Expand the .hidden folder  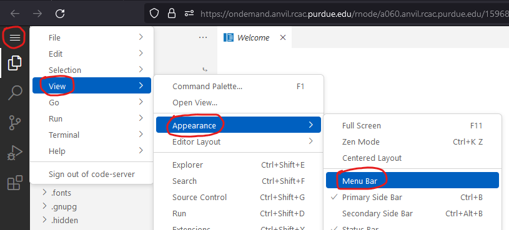45,220
